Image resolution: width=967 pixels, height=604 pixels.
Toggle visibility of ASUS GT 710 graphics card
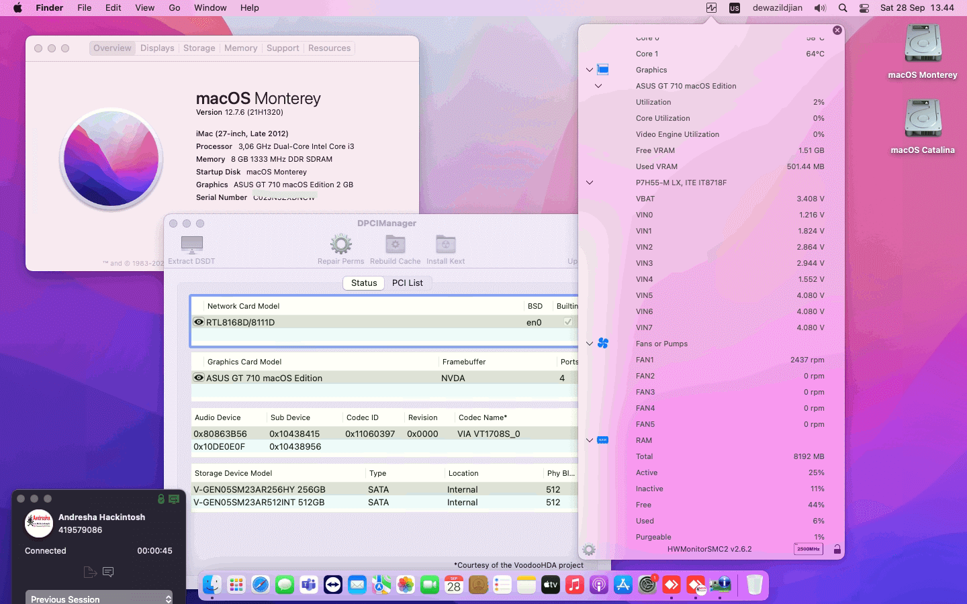(x=199, y=378)
